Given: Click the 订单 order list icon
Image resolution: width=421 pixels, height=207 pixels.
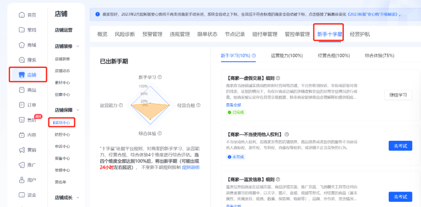Looking at the screenshot, I should coord(21,105).
